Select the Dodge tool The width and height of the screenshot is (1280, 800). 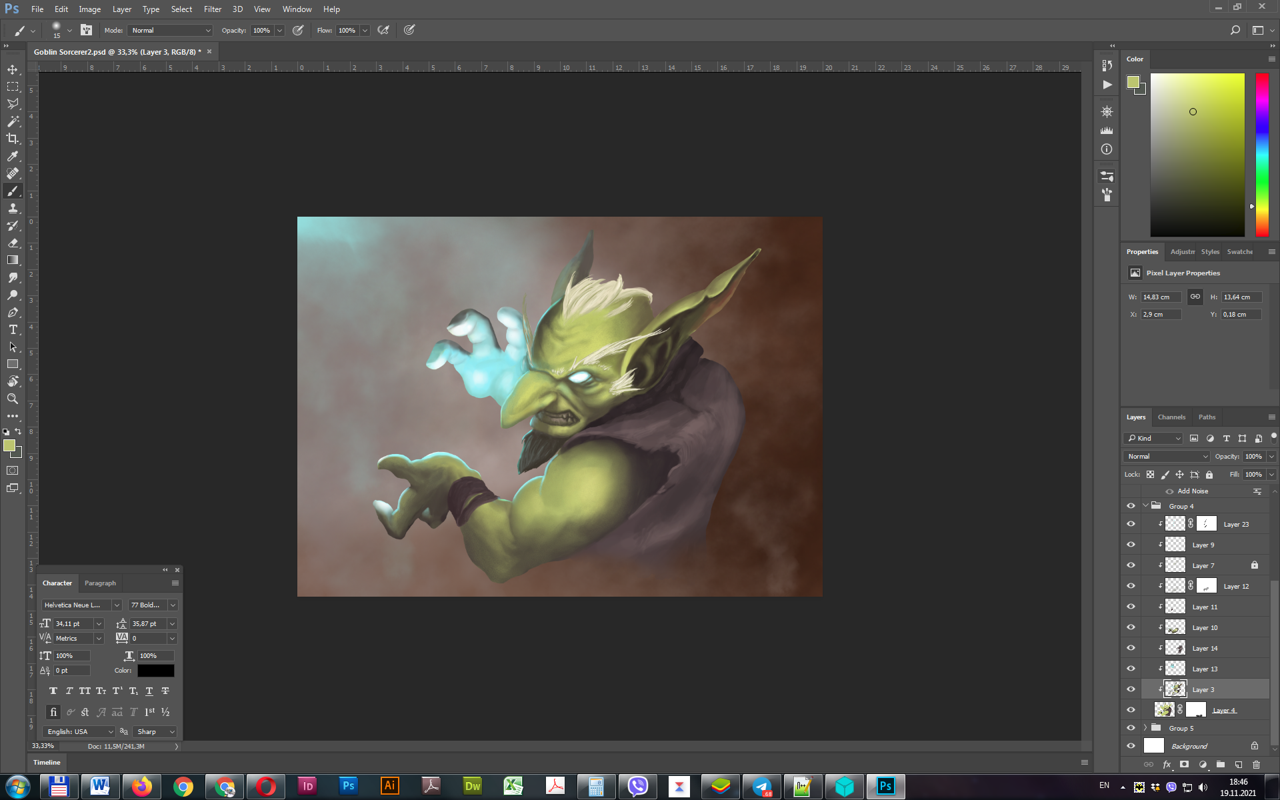(13, 295)
